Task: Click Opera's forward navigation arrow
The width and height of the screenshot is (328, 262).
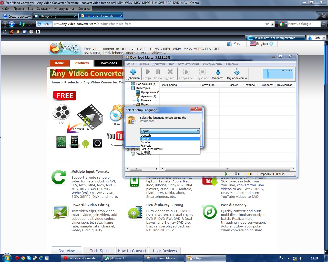Action: [12, 24]
